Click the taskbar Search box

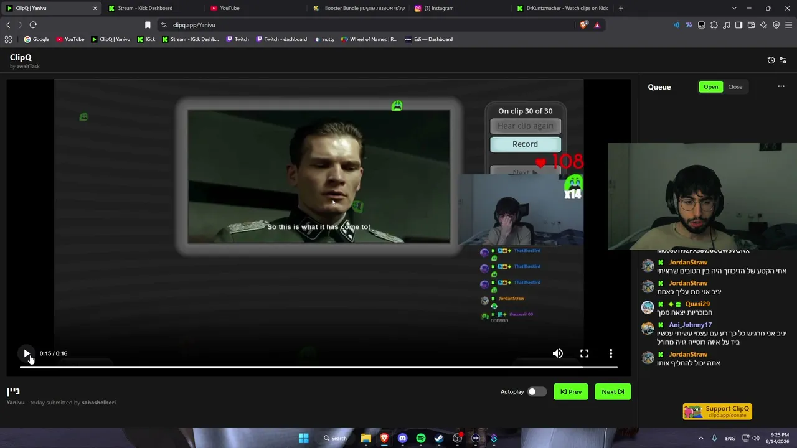pyautogui.click(x=335, y=438)
